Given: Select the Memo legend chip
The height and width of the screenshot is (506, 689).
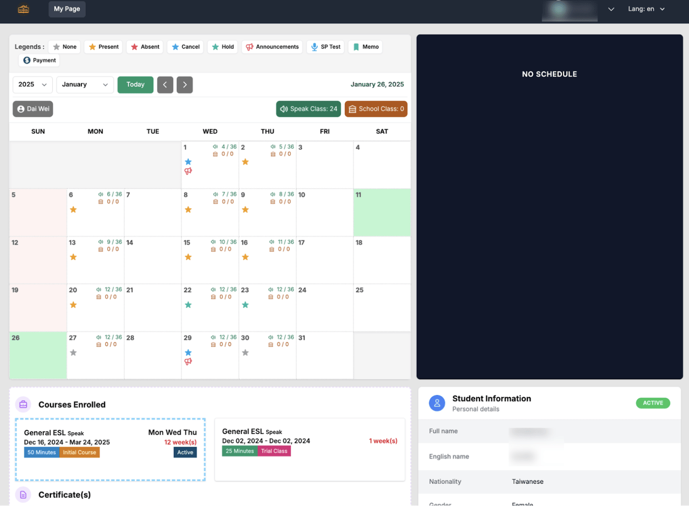Looking at the screenshot, I should tap(365, 47).
